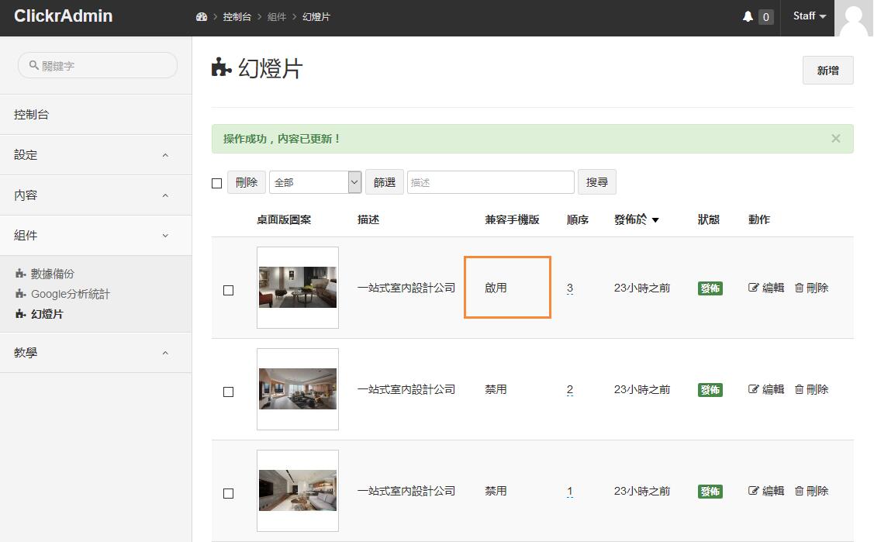
Task: Click puzzle icon next to Google分析統計
Action: click(21, 294)
